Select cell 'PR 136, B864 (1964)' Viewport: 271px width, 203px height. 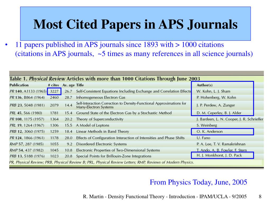coord(27,97)
